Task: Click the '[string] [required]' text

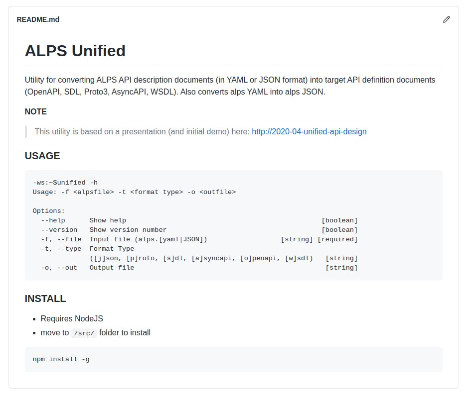Action: pyautogui.click(x=319, y=239)
